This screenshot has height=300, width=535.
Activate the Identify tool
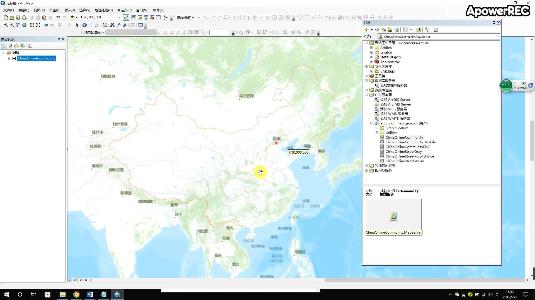coord(84,25)
